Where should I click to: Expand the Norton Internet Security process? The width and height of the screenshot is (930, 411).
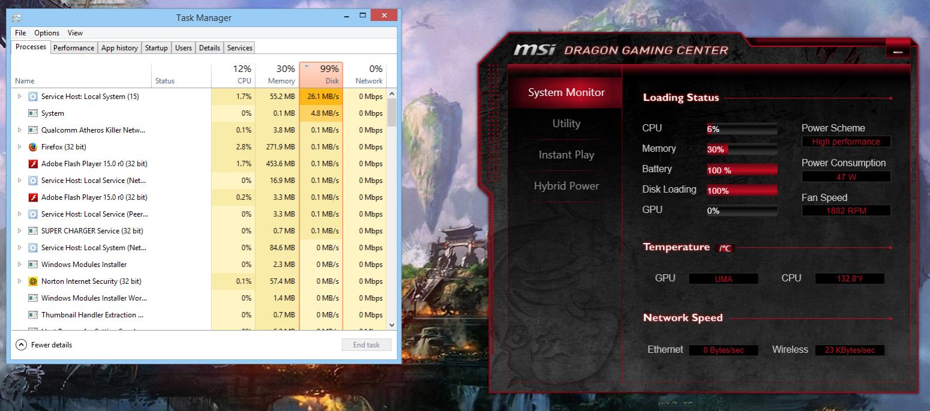(x=19, y=281)
